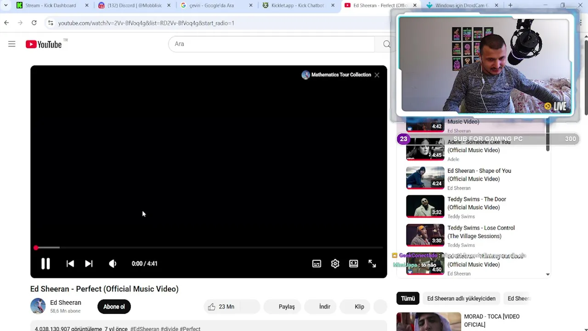Click the page vertical scrollbar
Image resolution: width=588 pixels, height=331 pixels.
586,78
